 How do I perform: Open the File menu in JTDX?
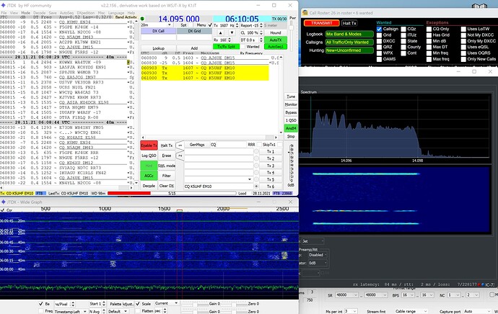click(x=4, y=13)
